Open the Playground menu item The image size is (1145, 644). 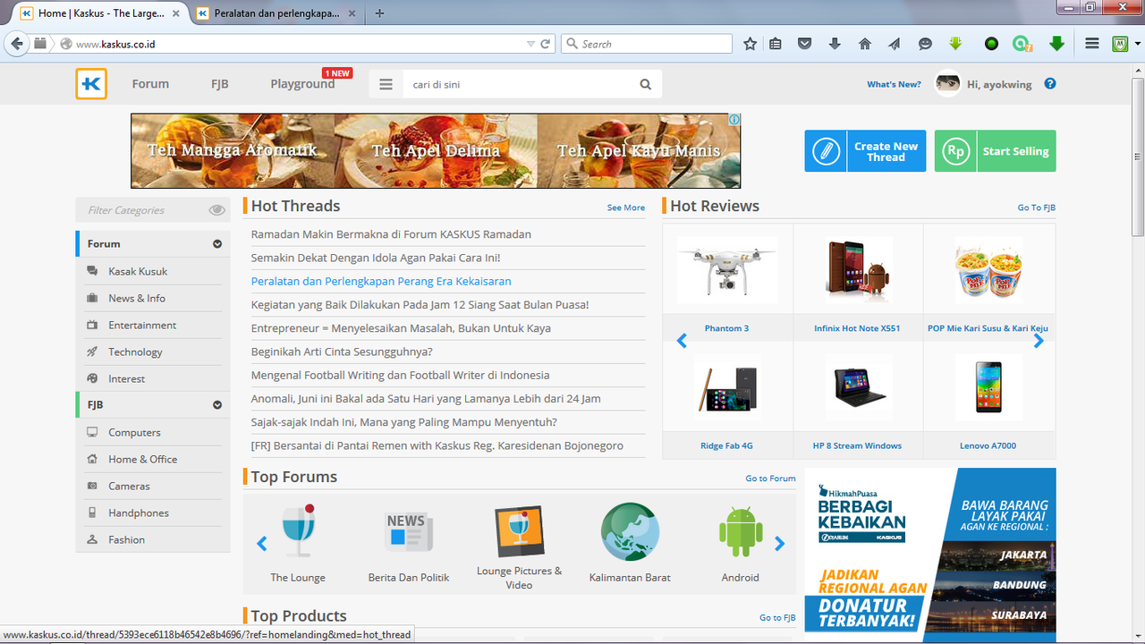coord(302,84)
